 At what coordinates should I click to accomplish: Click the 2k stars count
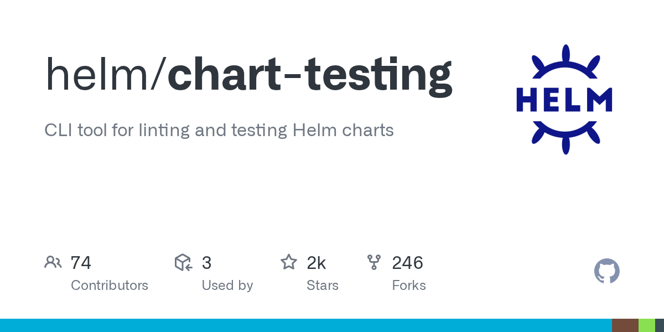[x=317, y=263]
